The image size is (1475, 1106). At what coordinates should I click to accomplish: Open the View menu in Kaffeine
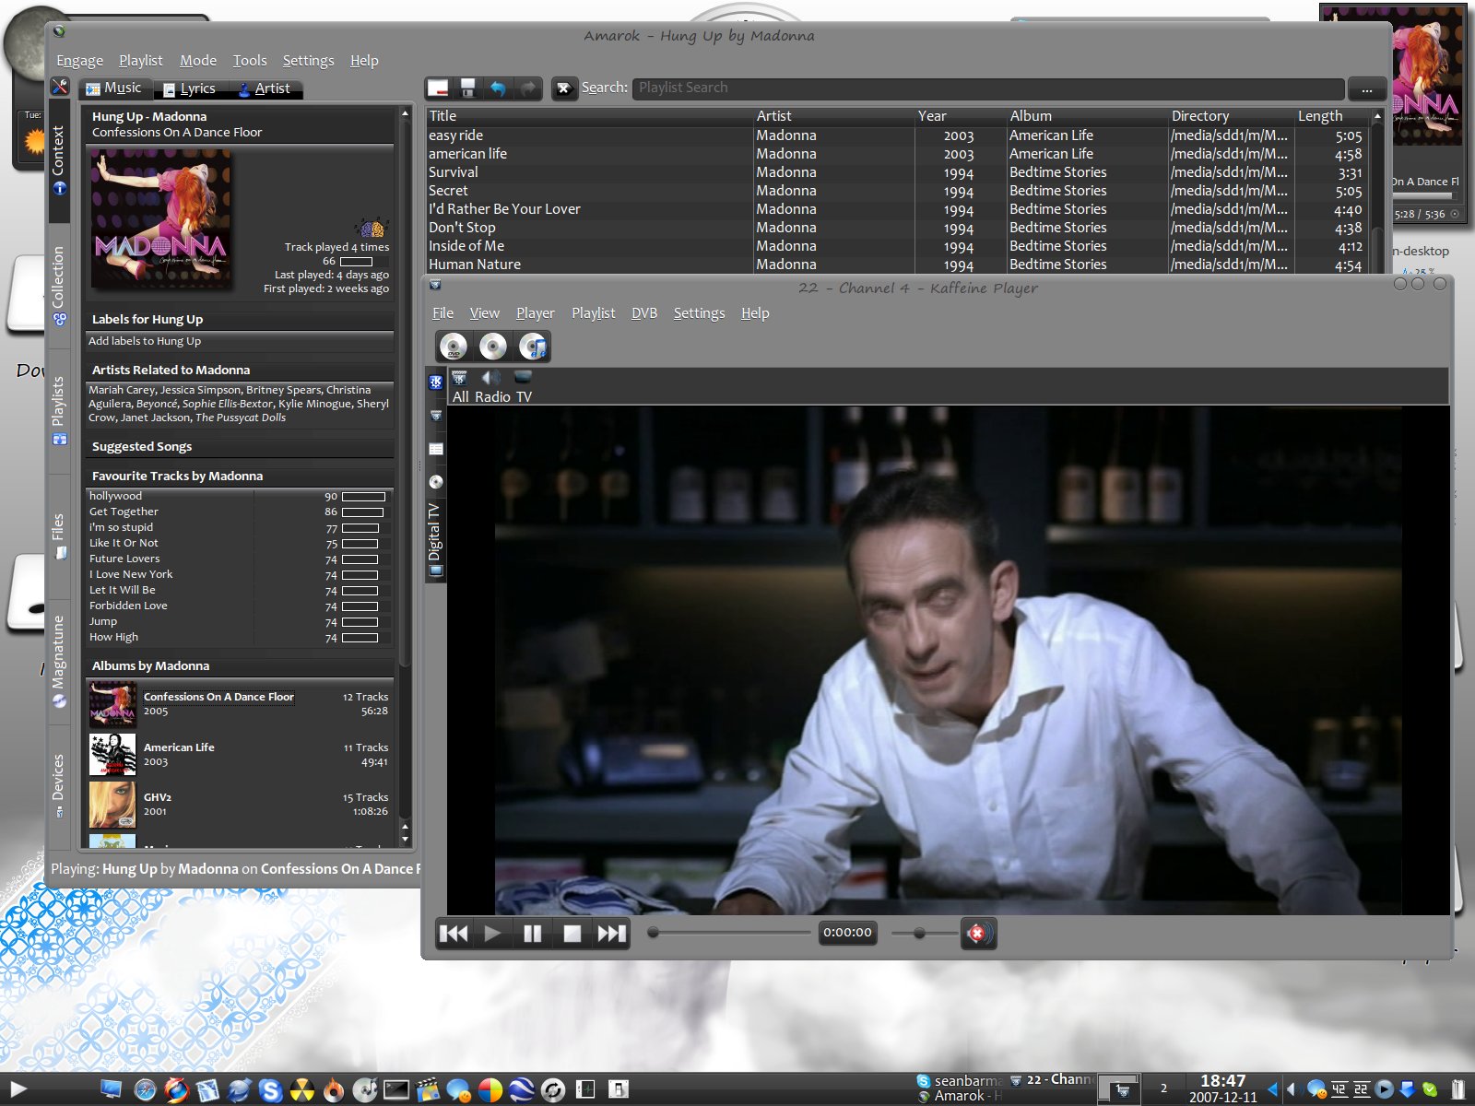click(484, 313)
